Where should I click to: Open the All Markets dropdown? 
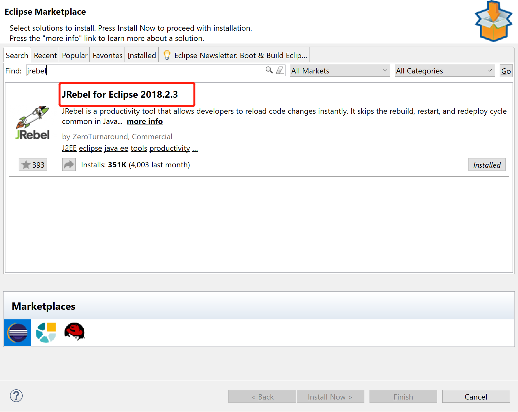click(x=340, y=70)
